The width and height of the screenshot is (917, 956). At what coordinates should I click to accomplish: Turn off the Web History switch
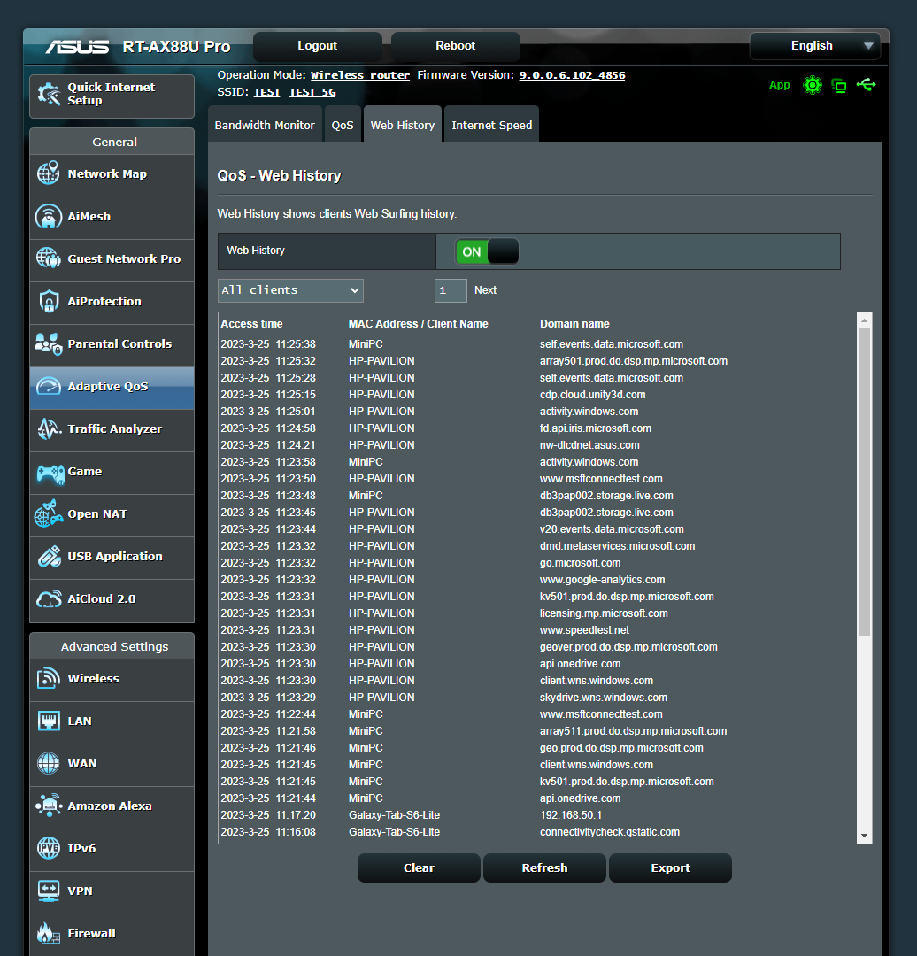coord(486,251)
